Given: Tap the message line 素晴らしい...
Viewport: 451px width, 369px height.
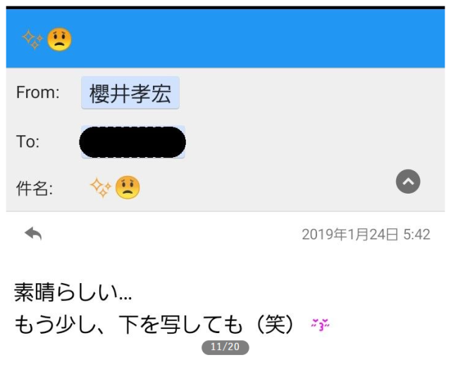Looking at the screenshot, I should coord(73,292).
